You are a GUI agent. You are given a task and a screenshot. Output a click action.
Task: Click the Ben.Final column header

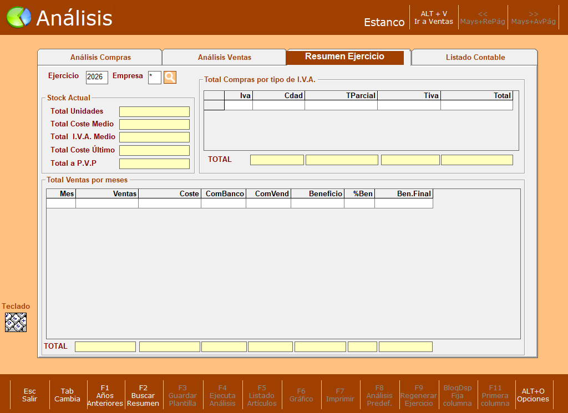404,193
